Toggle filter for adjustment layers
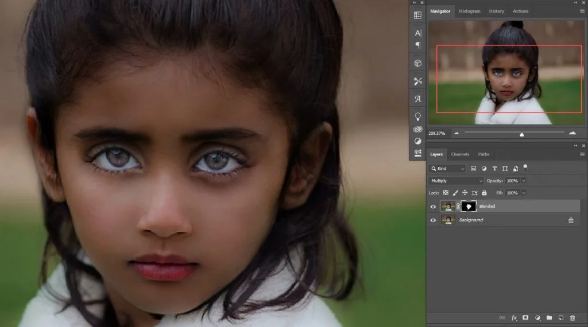 (483, 169)
